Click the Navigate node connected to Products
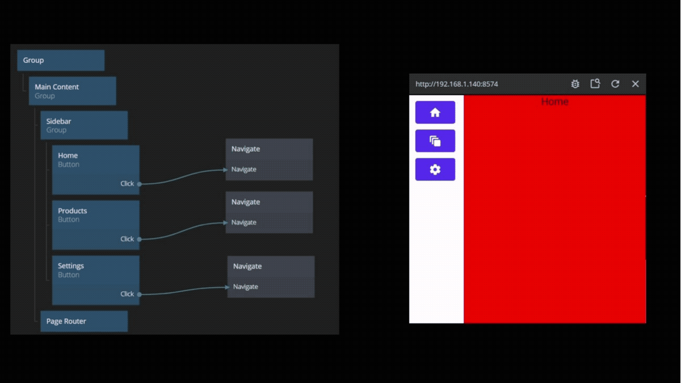681x383 pixels. tap(269, 203)
